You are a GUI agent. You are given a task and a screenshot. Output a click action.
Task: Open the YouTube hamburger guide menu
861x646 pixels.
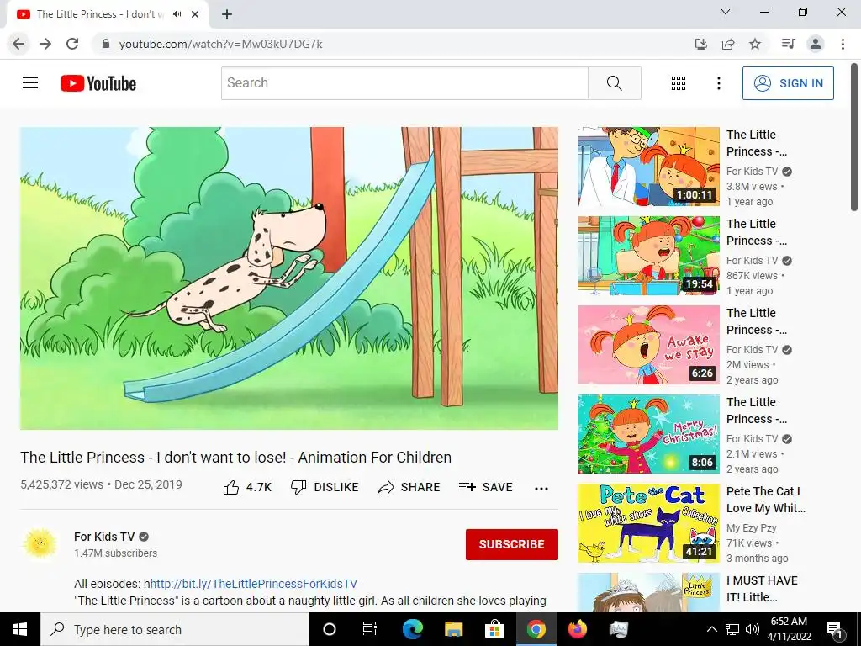30,83
